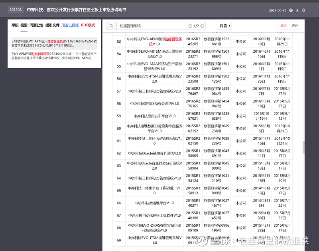
Task: Click the download icon in the top bar
Action: pyautogui.click(x=297, y=10)
